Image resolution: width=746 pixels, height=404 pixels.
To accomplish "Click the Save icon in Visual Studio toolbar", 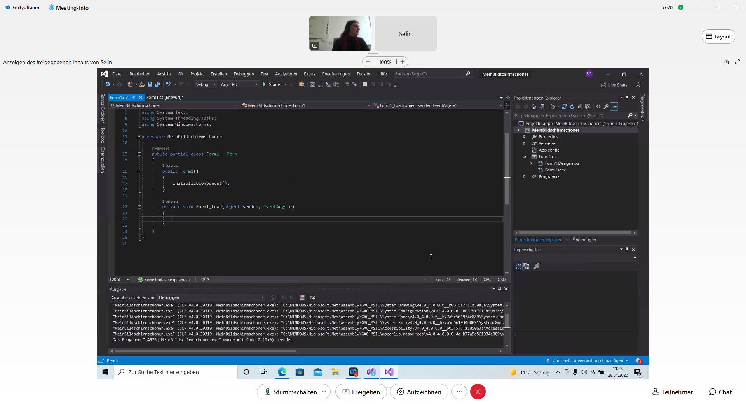I will coord(150,84).
